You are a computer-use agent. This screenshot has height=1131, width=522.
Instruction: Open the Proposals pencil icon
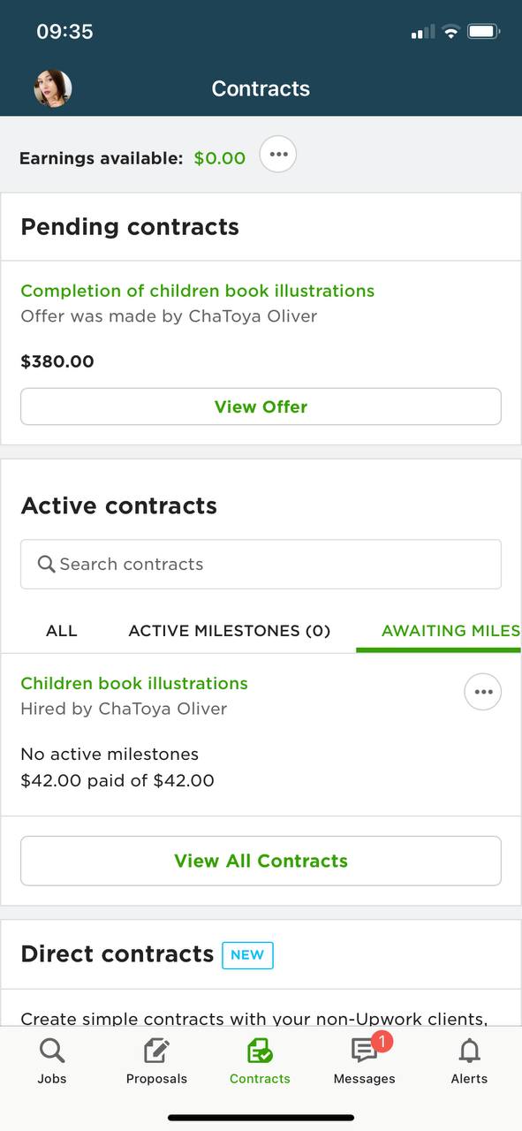[x=156, y=1051]
